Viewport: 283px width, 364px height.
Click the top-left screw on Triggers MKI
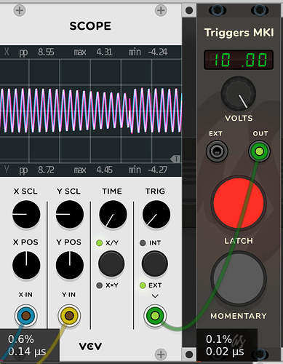click(x=218, y=10)
